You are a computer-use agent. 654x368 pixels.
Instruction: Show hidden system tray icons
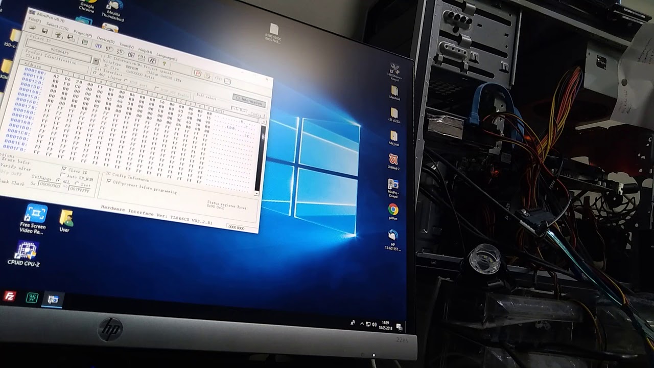(362, 324)
